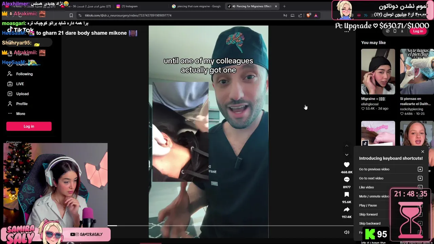Open a new browser tab
The width and height of the screenshot is (434, 244).
coord(284,6)
